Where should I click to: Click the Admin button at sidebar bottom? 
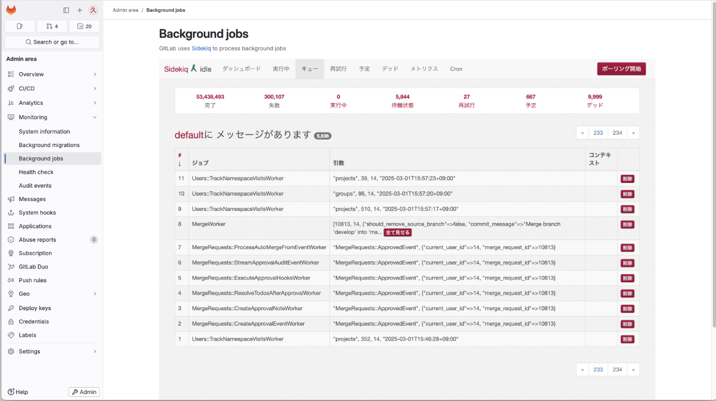[x=84, y=392]
